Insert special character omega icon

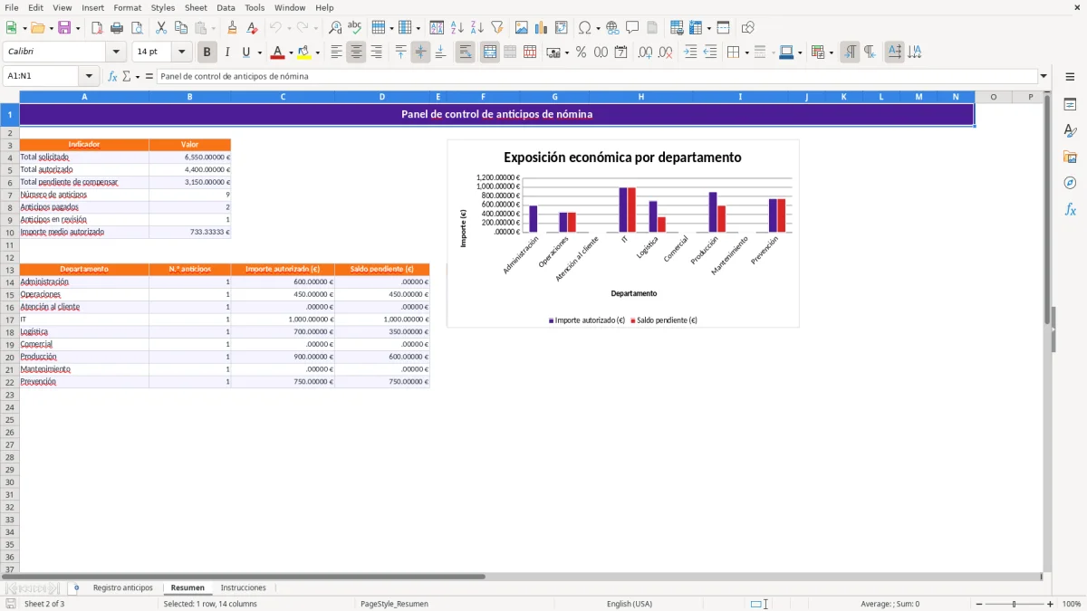[585, 28]
